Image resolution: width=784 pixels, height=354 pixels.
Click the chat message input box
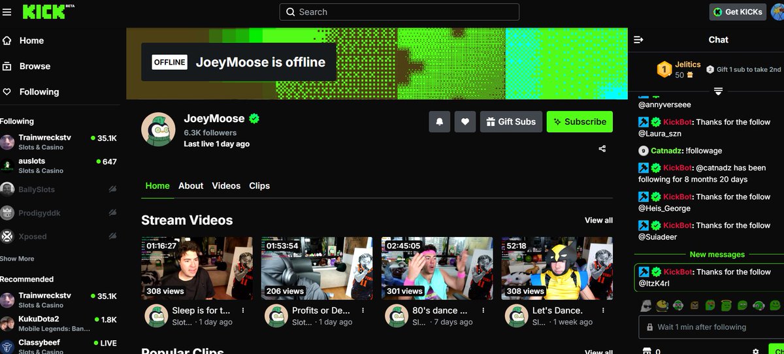(x=711, y=327)
